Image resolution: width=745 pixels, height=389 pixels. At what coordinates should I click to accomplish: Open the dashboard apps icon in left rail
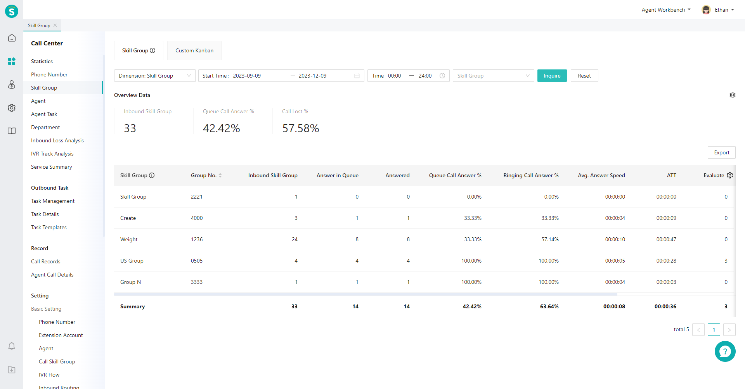(12, 61)
